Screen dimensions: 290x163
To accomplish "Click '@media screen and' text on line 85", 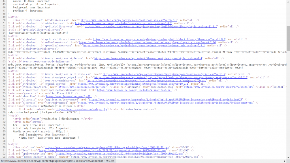I will (25, 131).
